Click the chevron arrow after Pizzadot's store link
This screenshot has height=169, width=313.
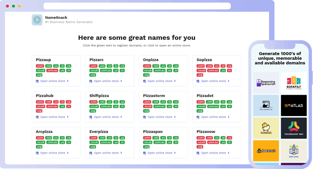coord(229,117)
